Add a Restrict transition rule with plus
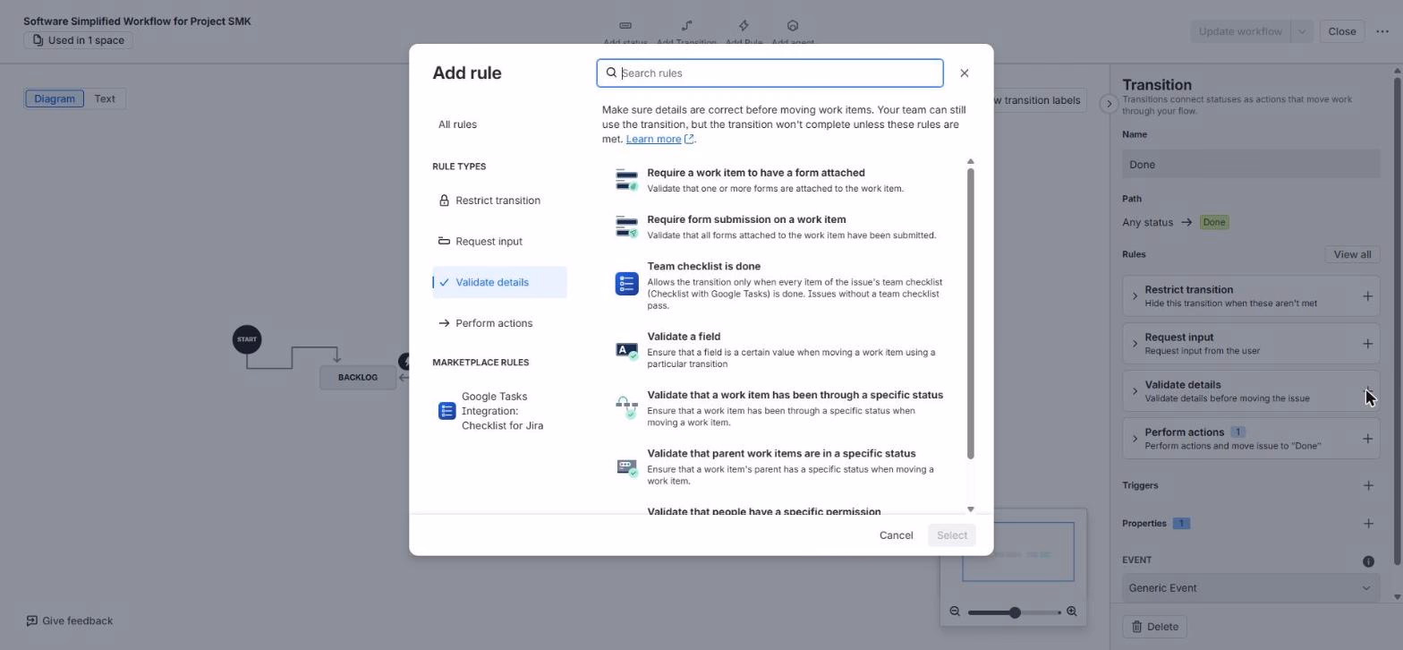 [x=1367, y=296]
